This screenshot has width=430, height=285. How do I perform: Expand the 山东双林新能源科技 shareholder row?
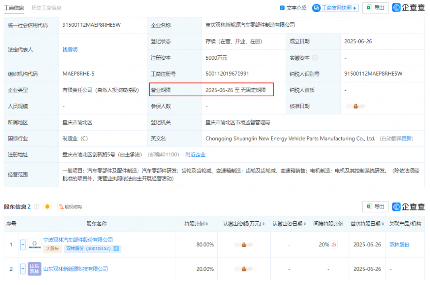coord(23,269)
